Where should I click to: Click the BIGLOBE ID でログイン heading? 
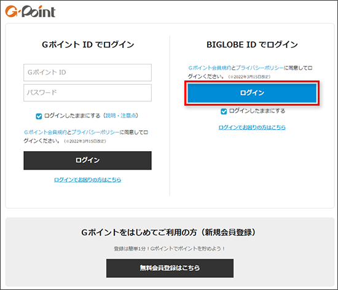coord(252,45)
